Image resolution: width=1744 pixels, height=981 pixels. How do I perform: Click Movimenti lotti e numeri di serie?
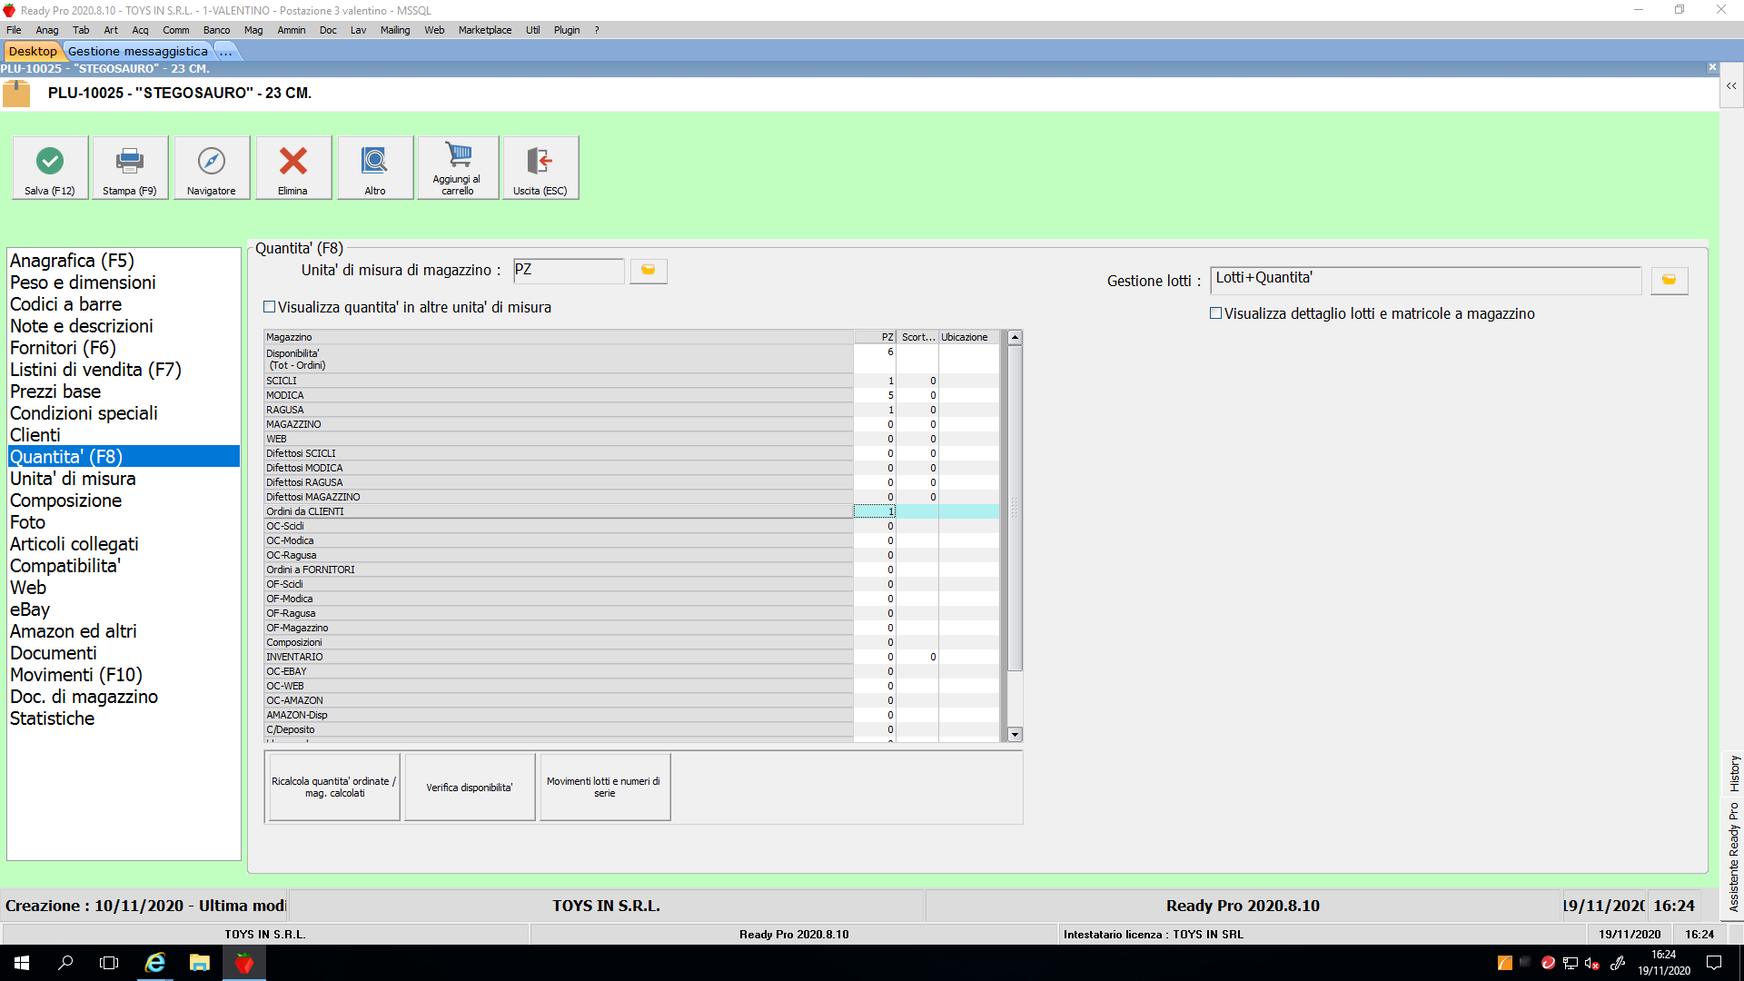pyautogui.click(x=605, y=788)
